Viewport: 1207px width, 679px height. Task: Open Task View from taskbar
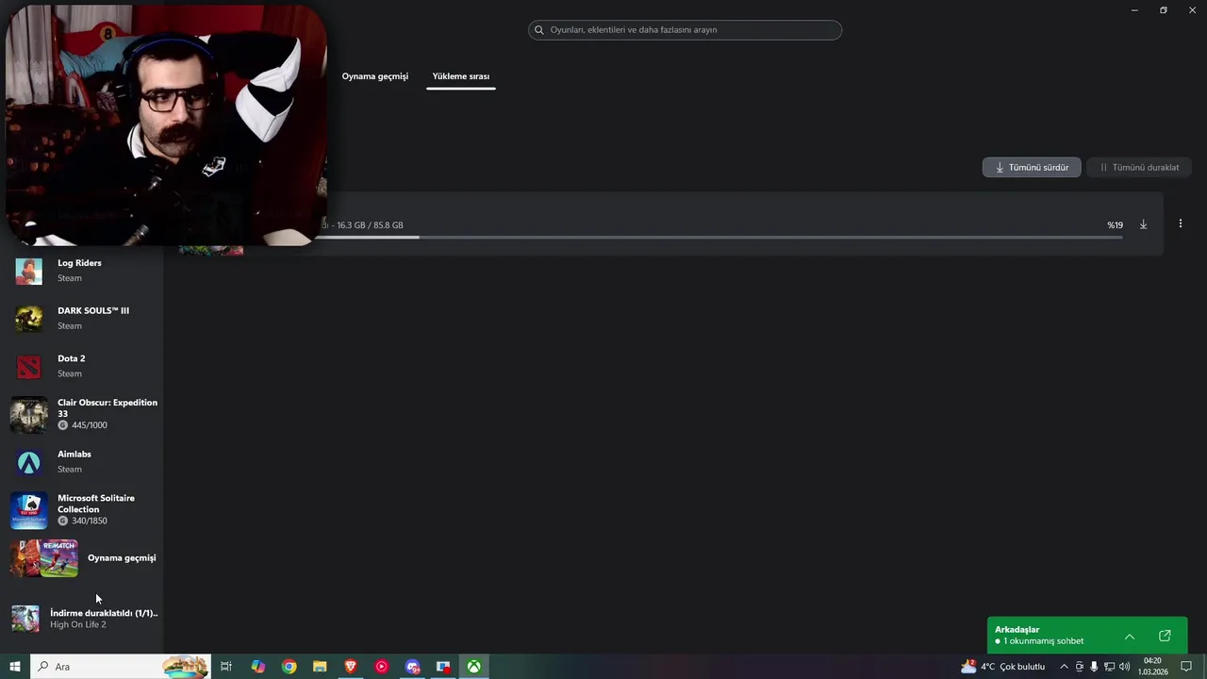226,667
